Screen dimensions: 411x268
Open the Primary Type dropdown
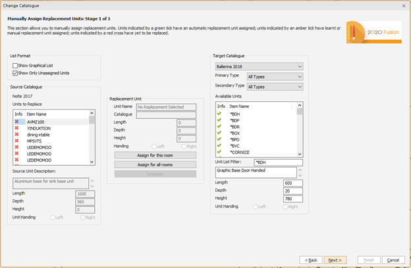pyautogui.click(x=275, y=77)
